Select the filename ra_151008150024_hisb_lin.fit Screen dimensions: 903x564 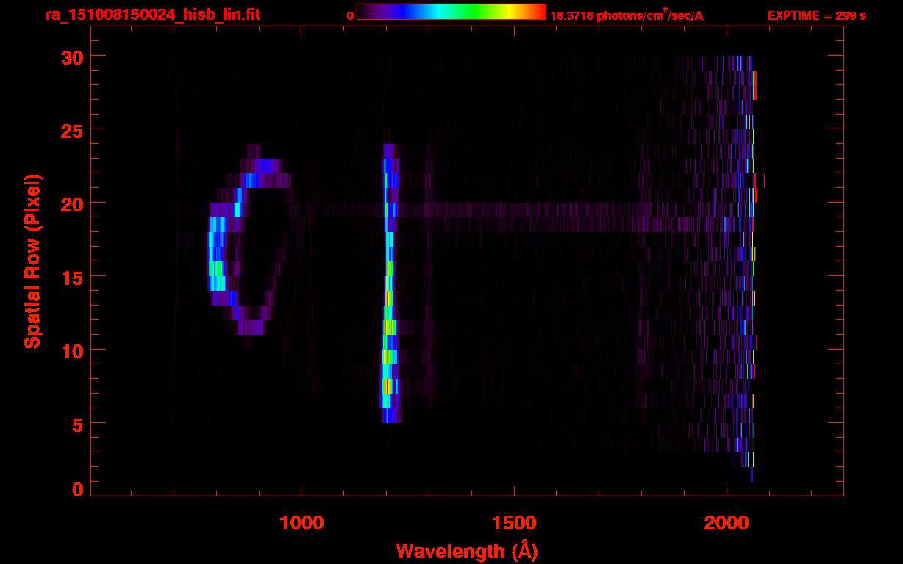tap(152, 15)
